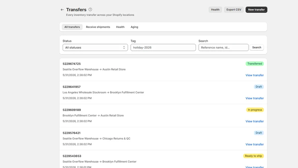View transfer 5229641957

click(x=254, y=98)
